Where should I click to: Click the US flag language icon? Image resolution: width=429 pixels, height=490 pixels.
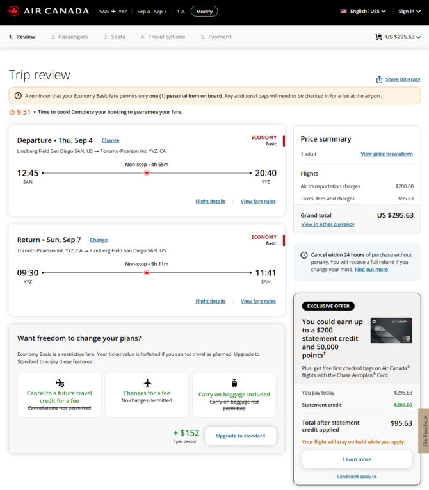pos(343,12)
